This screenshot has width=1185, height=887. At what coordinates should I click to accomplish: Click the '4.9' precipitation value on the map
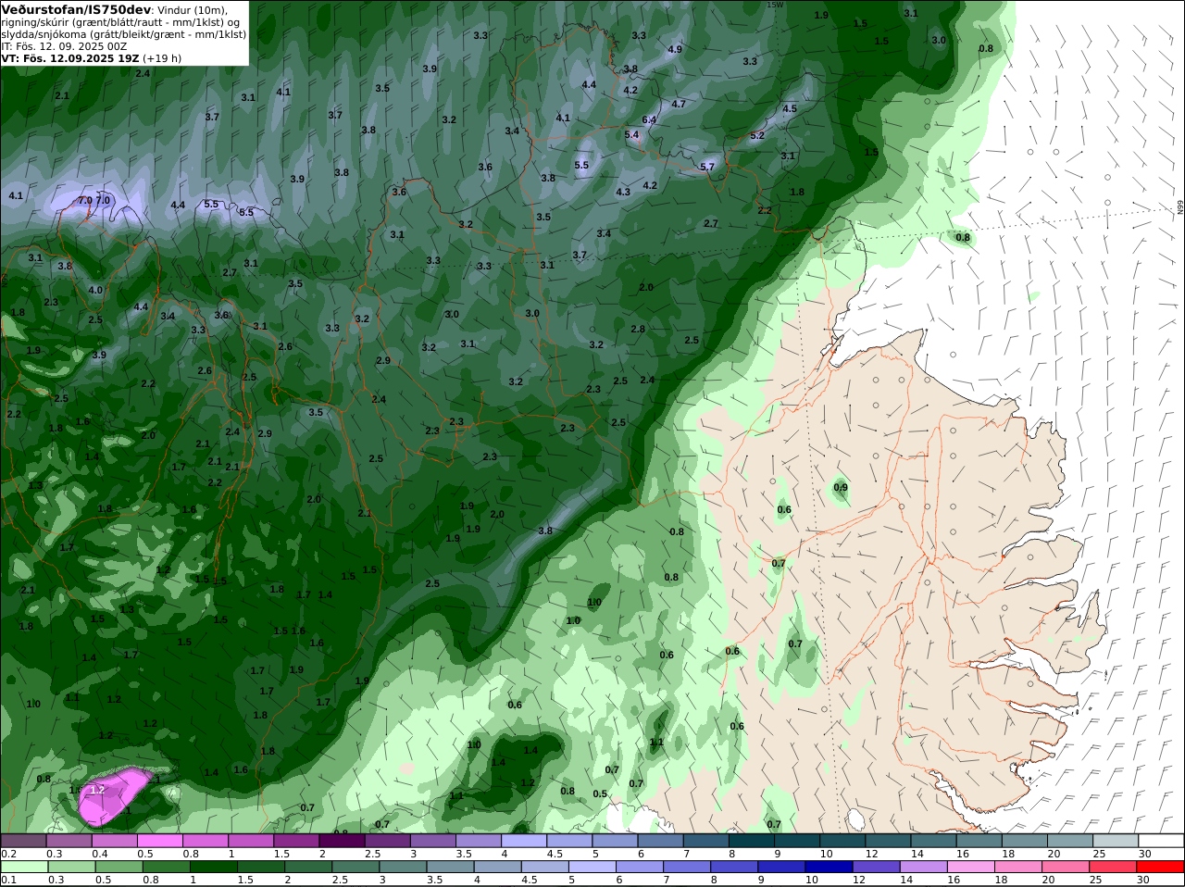pos(675,50)
